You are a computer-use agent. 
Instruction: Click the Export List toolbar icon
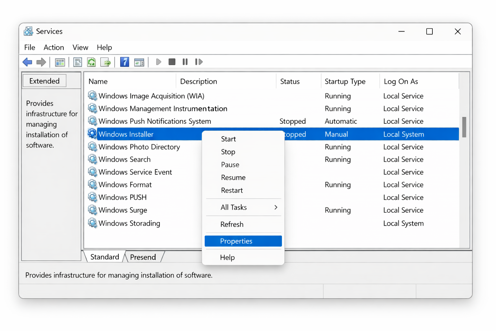point(106,62)
